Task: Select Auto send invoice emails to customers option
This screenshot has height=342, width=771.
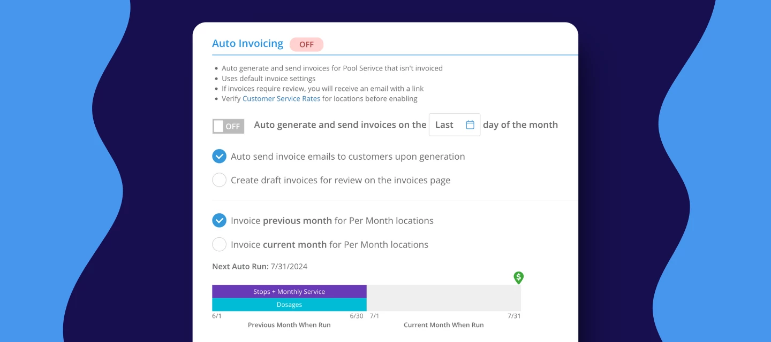Action: [x=220, y=156]
